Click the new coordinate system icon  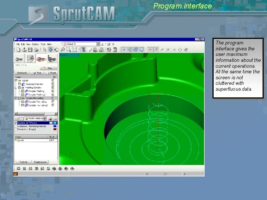[x=102, y=44]
